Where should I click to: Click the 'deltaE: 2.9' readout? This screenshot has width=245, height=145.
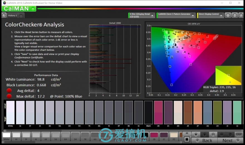coord(217,91)
